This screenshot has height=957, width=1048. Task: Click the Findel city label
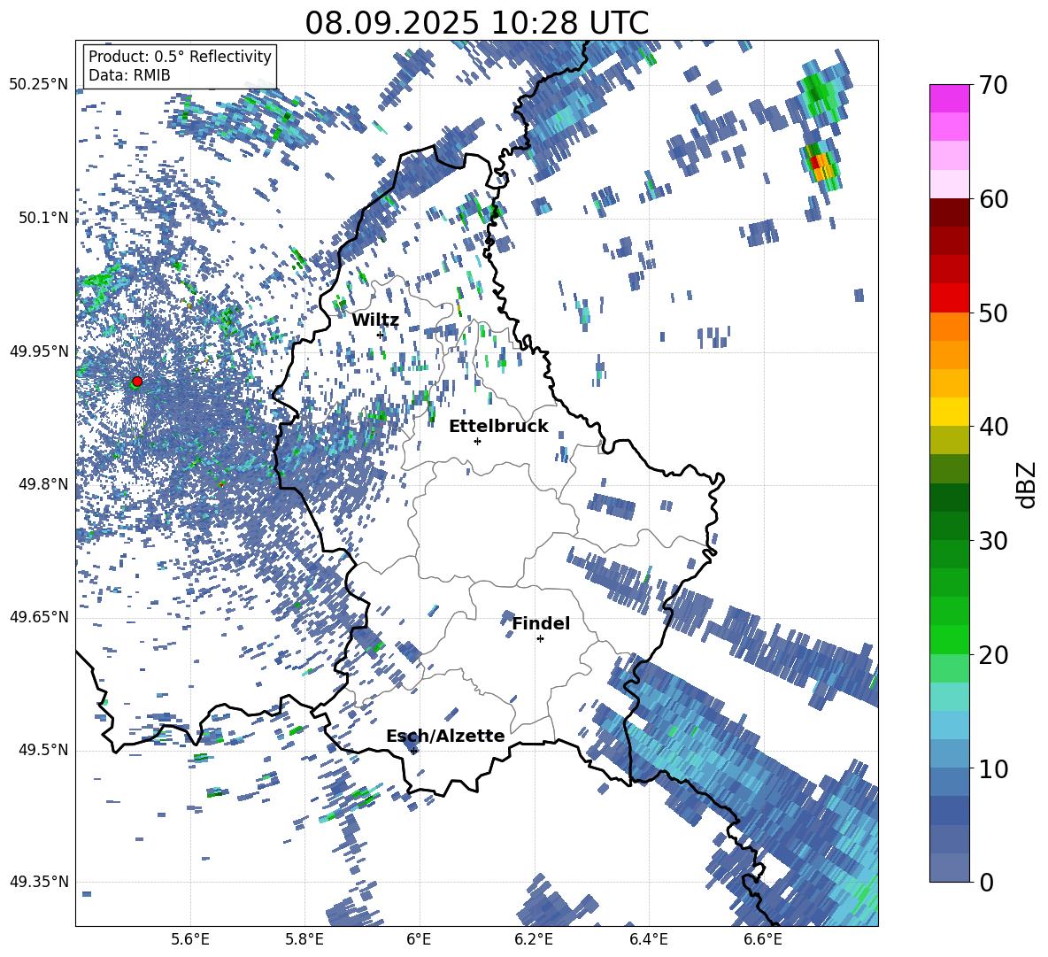[541, 623]
